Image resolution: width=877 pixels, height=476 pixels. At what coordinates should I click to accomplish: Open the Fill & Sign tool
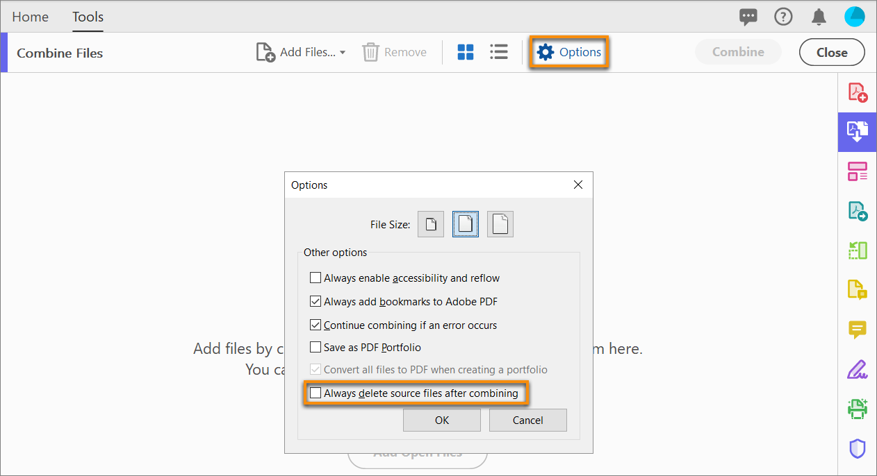[857, 369]
